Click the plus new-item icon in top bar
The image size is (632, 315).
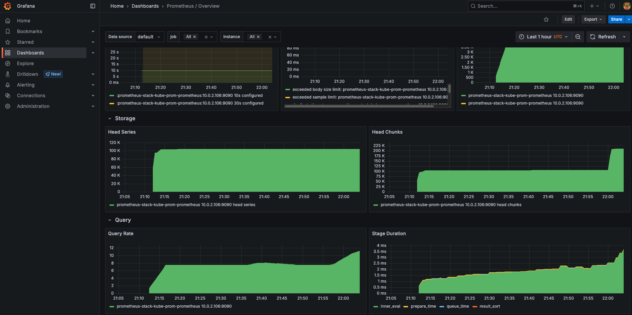[592, 6]
